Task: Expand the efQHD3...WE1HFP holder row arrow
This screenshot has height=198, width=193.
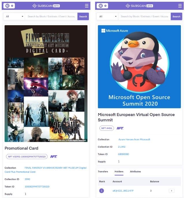Action: click(x=172, y=191)
